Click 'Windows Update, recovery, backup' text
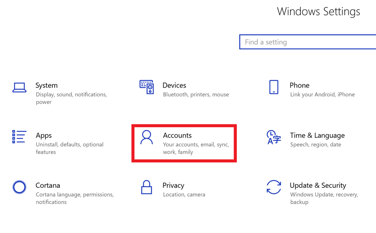376x233 pixels. point(324,199)
